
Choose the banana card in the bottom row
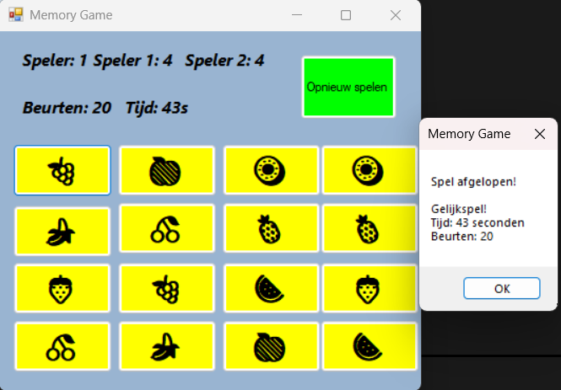[x=167, y=346]
